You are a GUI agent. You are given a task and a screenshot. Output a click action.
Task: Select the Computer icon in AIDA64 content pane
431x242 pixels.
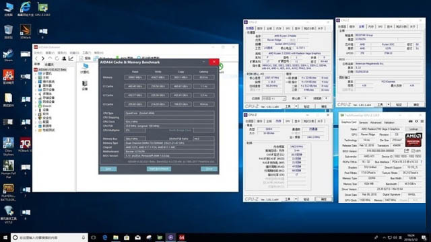coord(85,69)
